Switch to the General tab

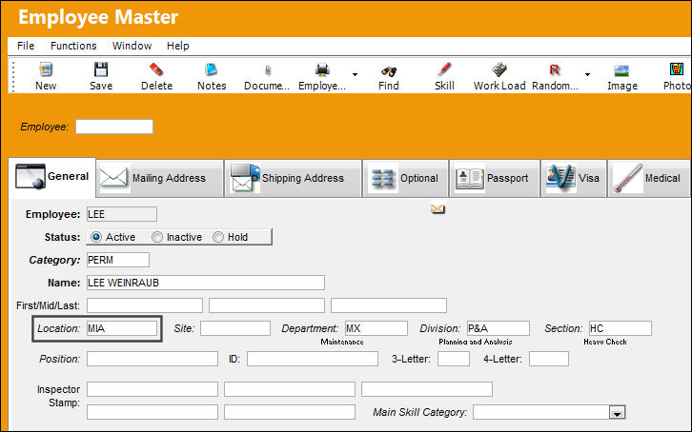point(52,177)
